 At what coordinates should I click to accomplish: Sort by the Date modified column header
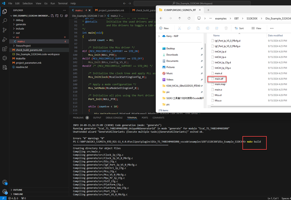pos(275,36)
